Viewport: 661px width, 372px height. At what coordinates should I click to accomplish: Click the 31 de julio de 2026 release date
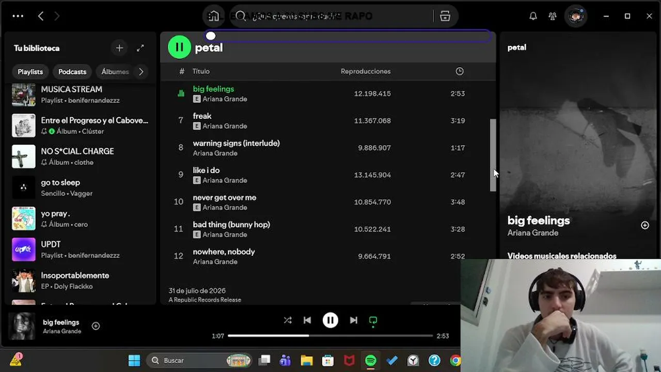(x=197, y=291)
